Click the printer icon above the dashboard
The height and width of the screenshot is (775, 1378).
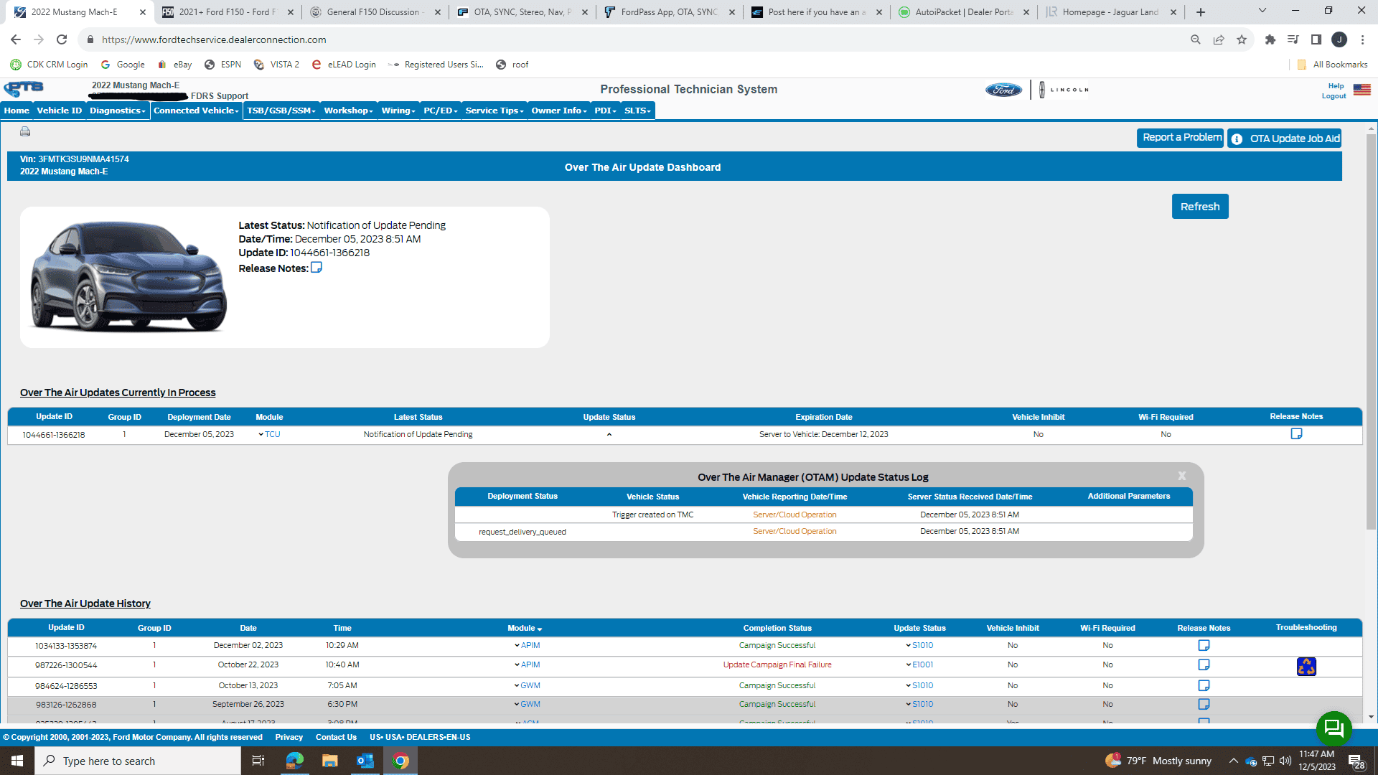pos(25,131)
